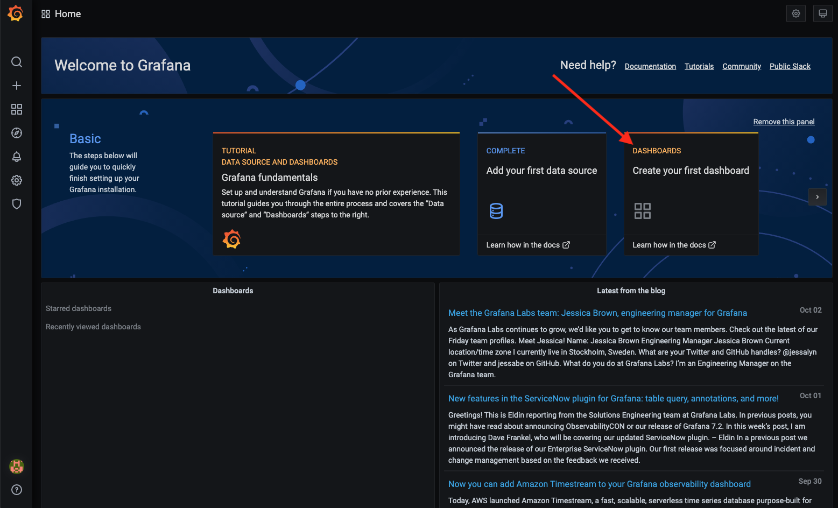This screenshot has height=508, width=838.
Task: Open the Grafana fundamentals tutorial card
Action: (x=336, y=194)
